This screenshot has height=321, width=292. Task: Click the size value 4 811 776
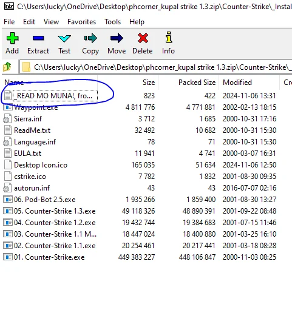pyautogui.click(x=140, y=107)
